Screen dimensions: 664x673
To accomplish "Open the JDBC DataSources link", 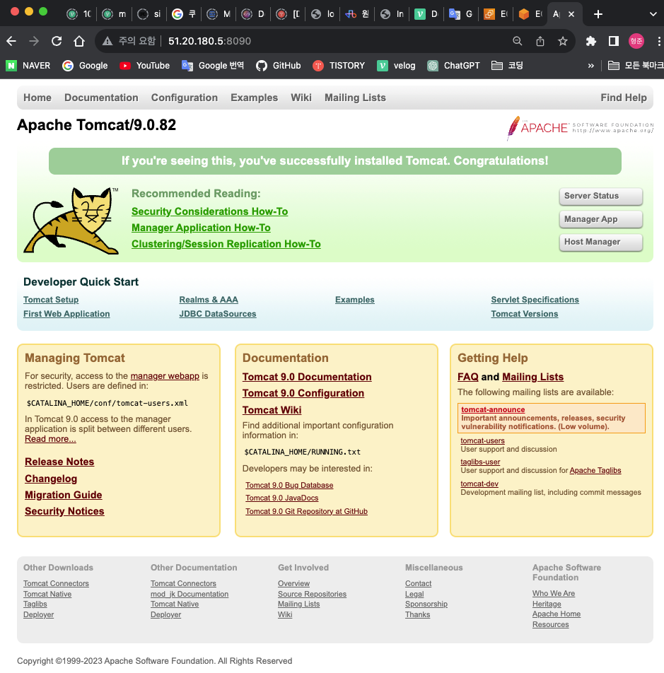I will [x=218, y=314].
